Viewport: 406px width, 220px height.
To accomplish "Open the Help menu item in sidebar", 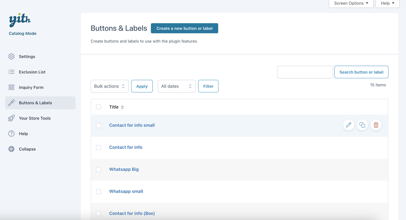I will pos(23,134).
